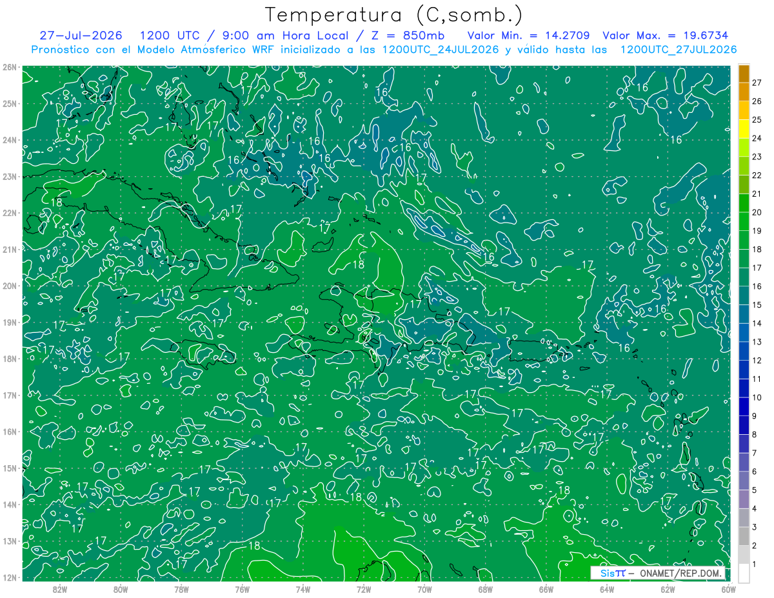This screenshot has width=774, height=598.
Task: Click legend value 27
Action: coord(757,83)
